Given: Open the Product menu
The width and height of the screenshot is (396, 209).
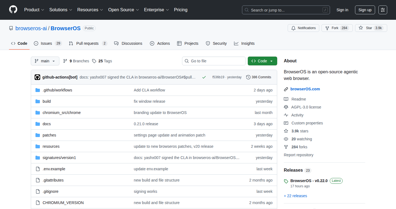Looking at the screenshot, I should (34, 10).
